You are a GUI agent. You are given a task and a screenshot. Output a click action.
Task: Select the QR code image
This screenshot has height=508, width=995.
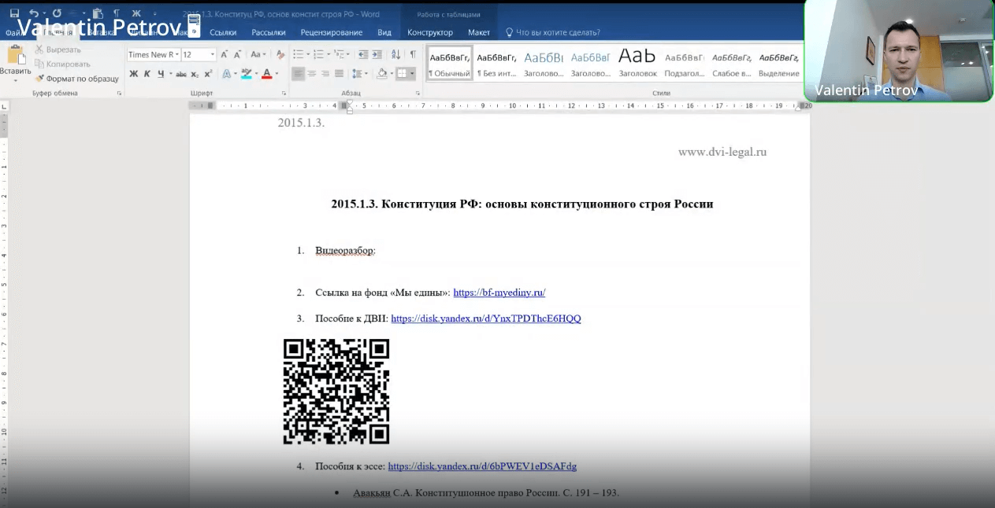[x=336, y=392]
